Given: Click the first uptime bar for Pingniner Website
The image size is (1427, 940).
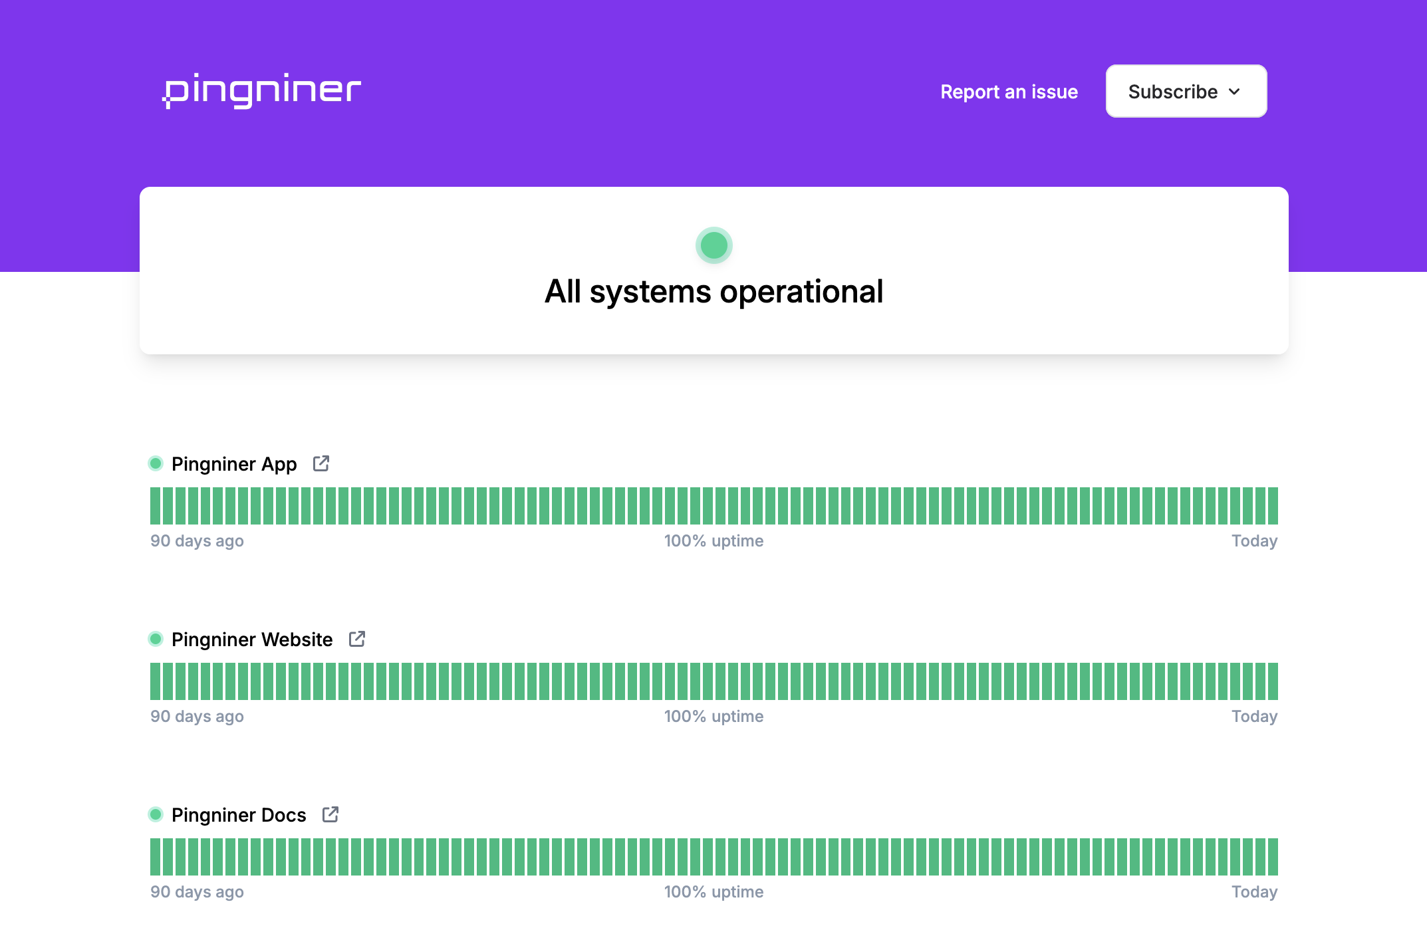Looking at the screenshot, I should pos(155,681).
